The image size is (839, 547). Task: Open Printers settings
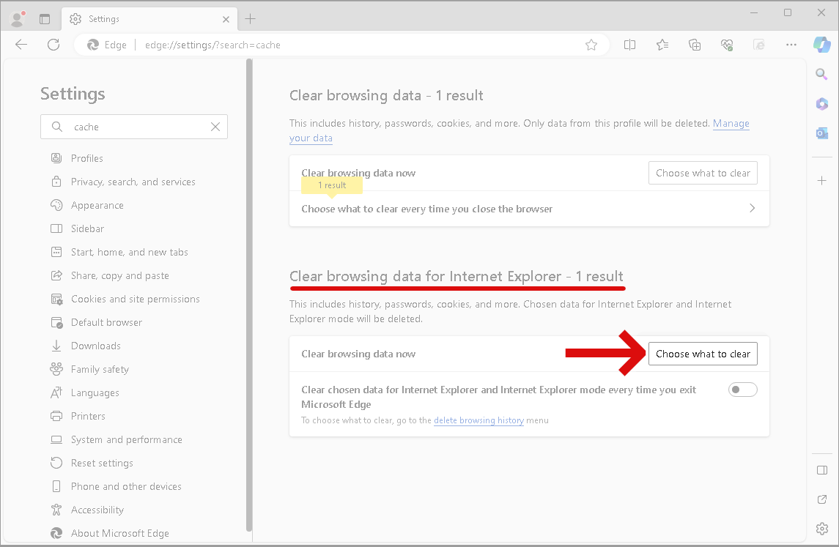(78, 416)
